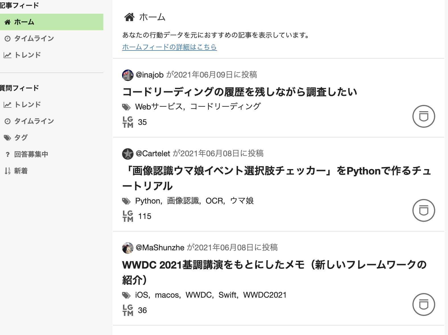448x335 pixels.
Task: Click the tag icon on the @Cartelet article
Action: 126,201
